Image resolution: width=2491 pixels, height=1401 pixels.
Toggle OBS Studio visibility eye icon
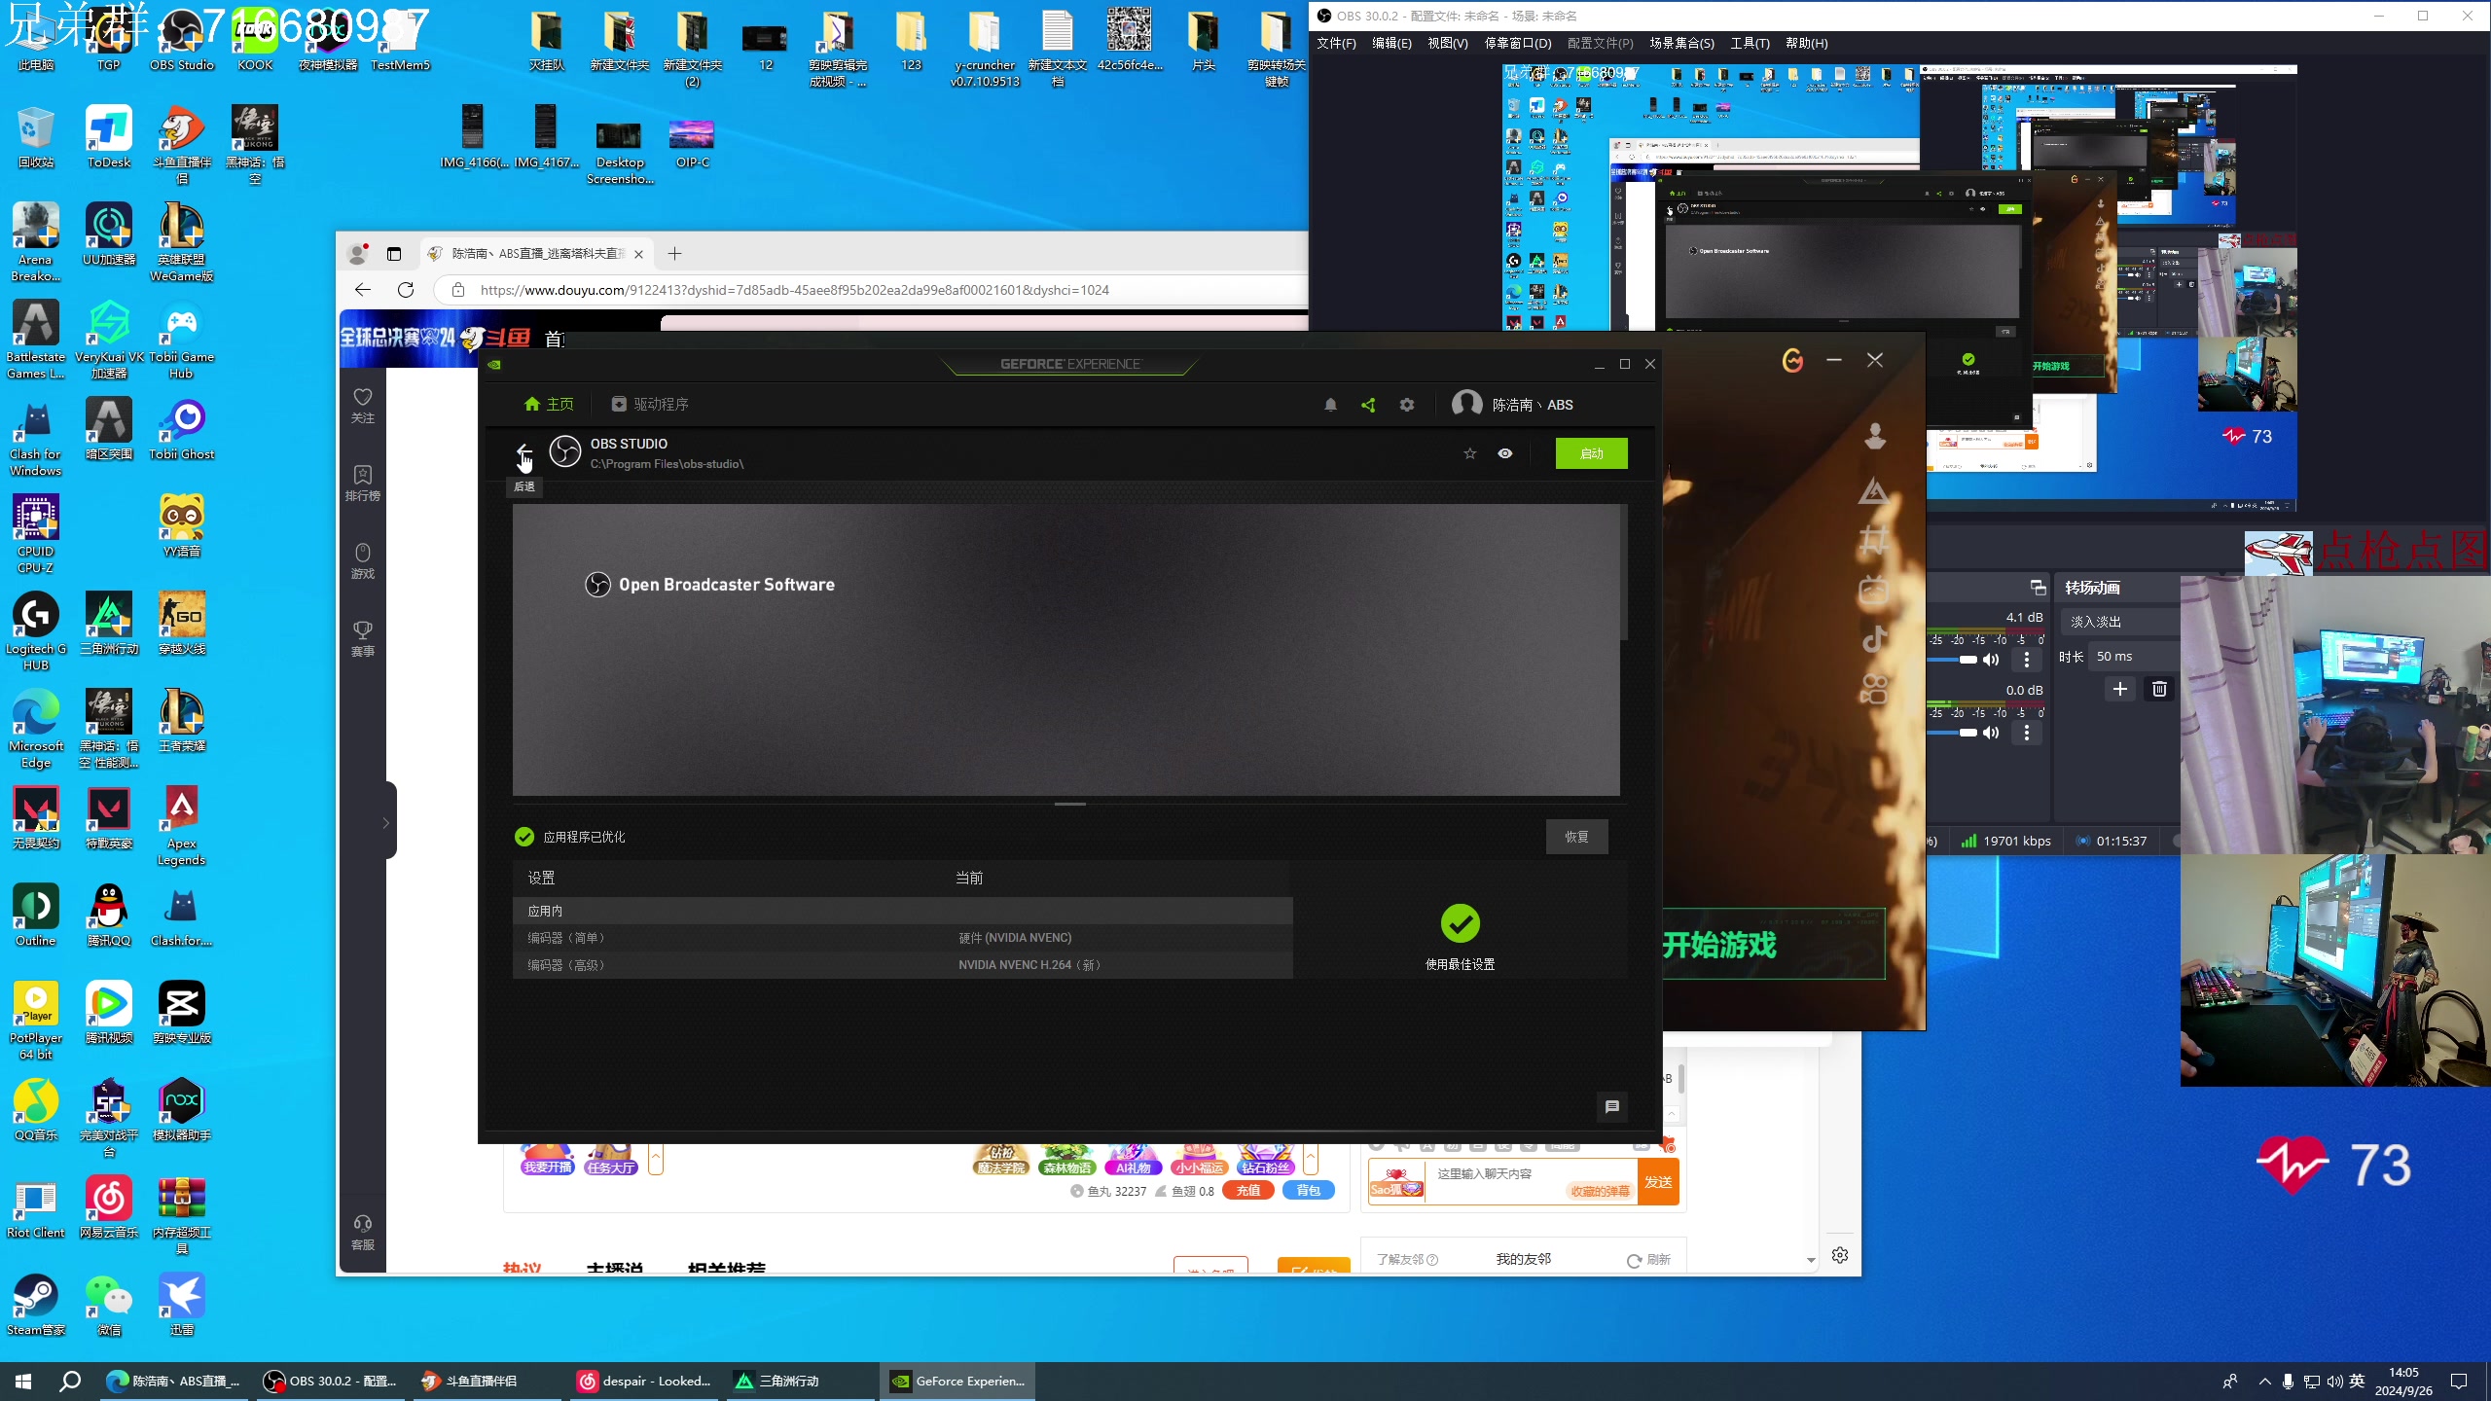pyautogui.click(x=1505, y=453)
